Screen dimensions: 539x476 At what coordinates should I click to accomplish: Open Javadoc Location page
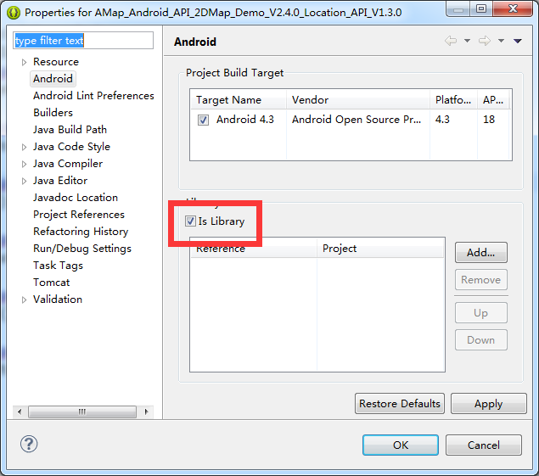[x=76, y=198]
